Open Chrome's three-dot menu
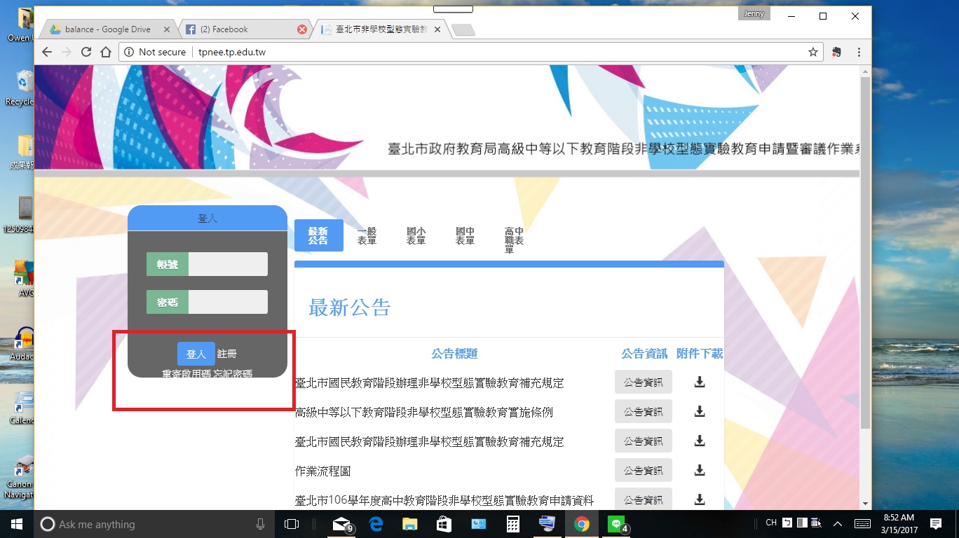The image size is (959, 538). tap(857, 52)
